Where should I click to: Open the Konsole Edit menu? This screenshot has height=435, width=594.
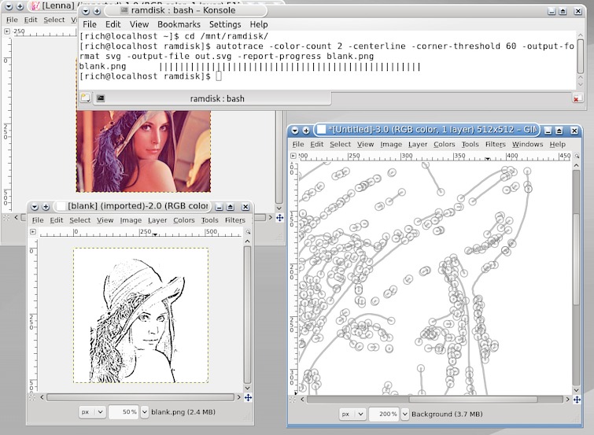pos(113,24)
